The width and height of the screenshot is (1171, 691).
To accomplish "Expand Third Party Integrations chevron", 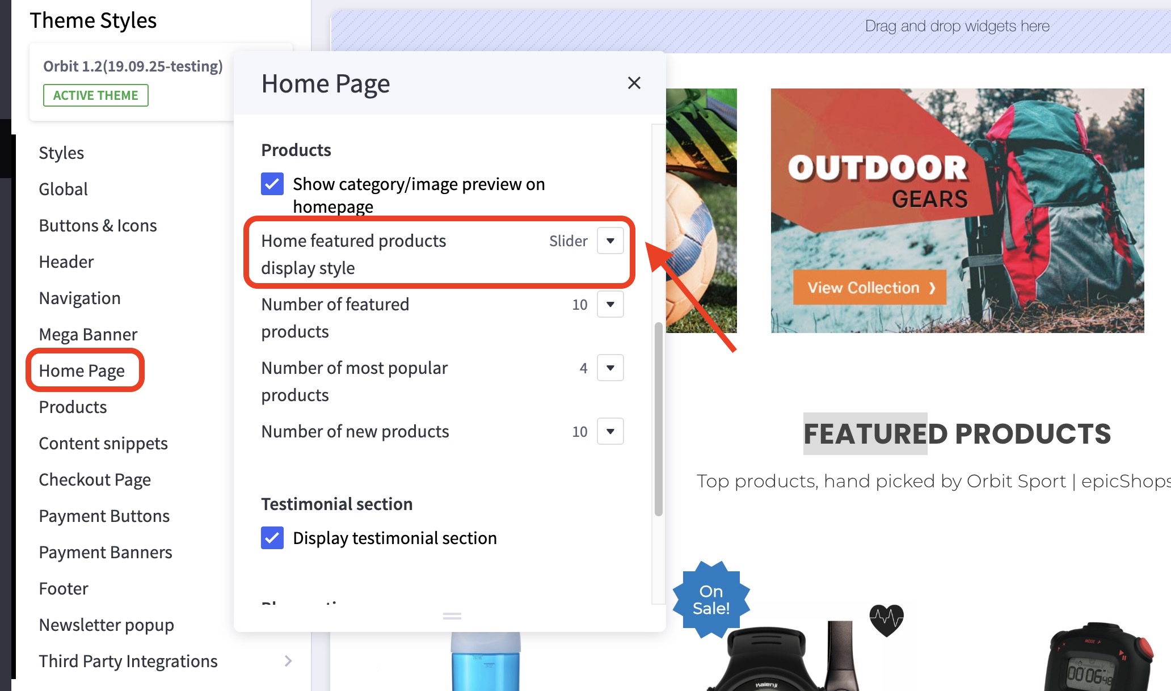I will tap(288, 661).
